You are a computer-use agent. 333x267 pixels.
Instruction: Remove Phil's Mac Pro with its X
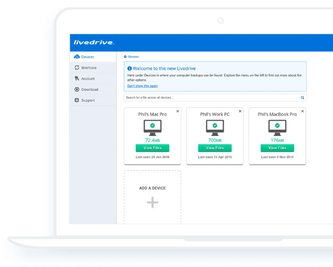click(x=177, y=111)
